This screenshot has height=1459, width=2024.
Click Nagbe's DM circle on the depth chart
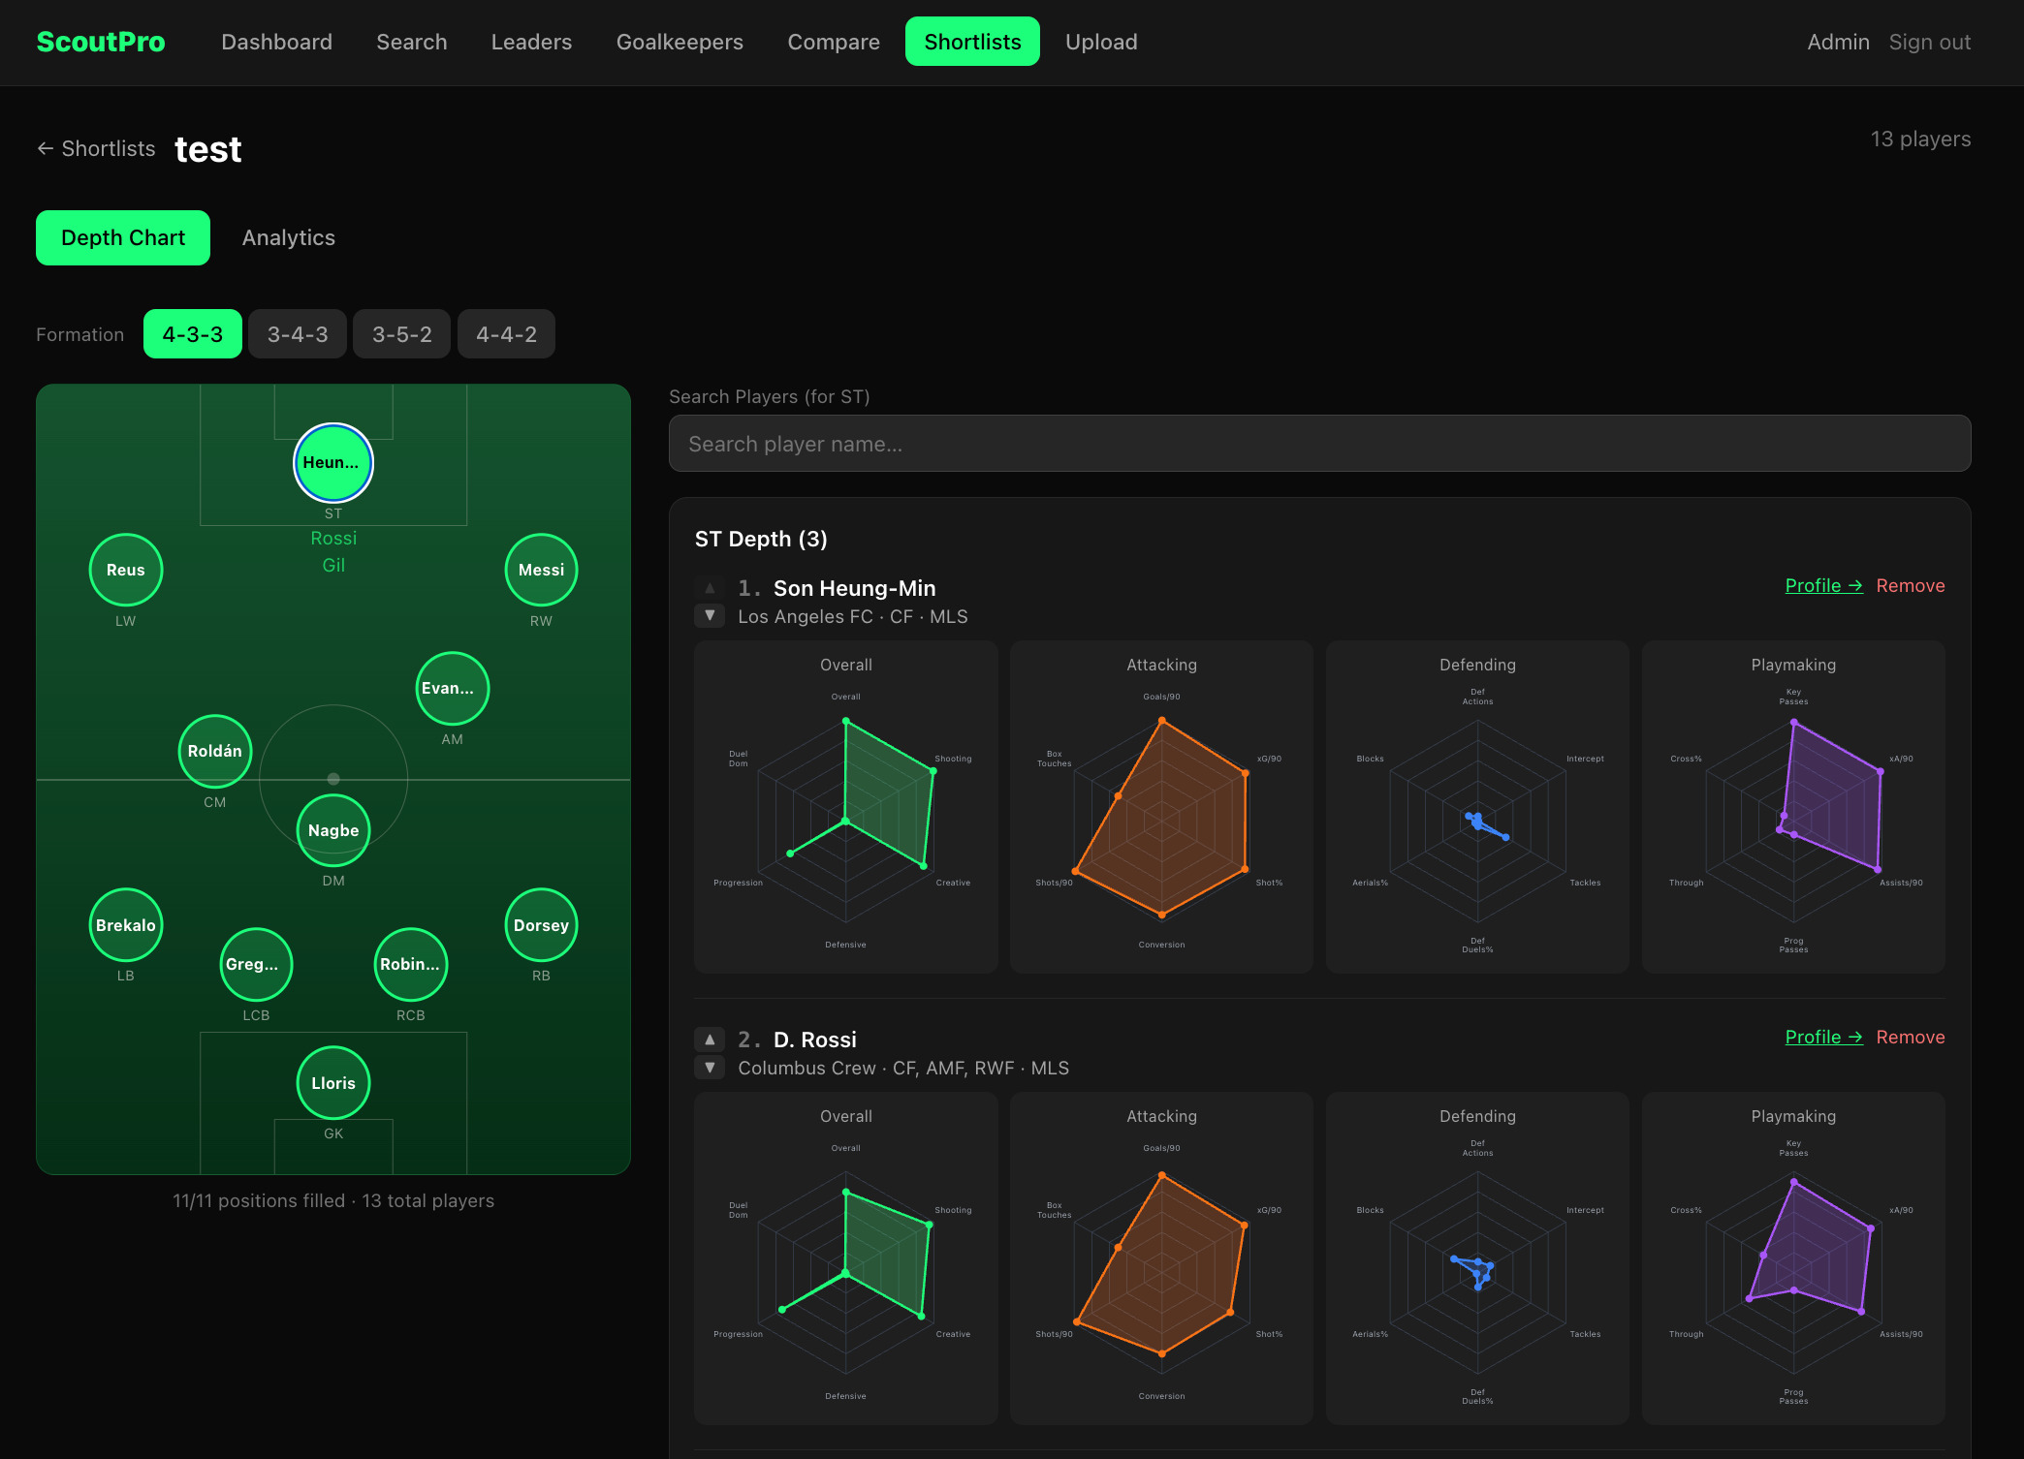(333, 829)
